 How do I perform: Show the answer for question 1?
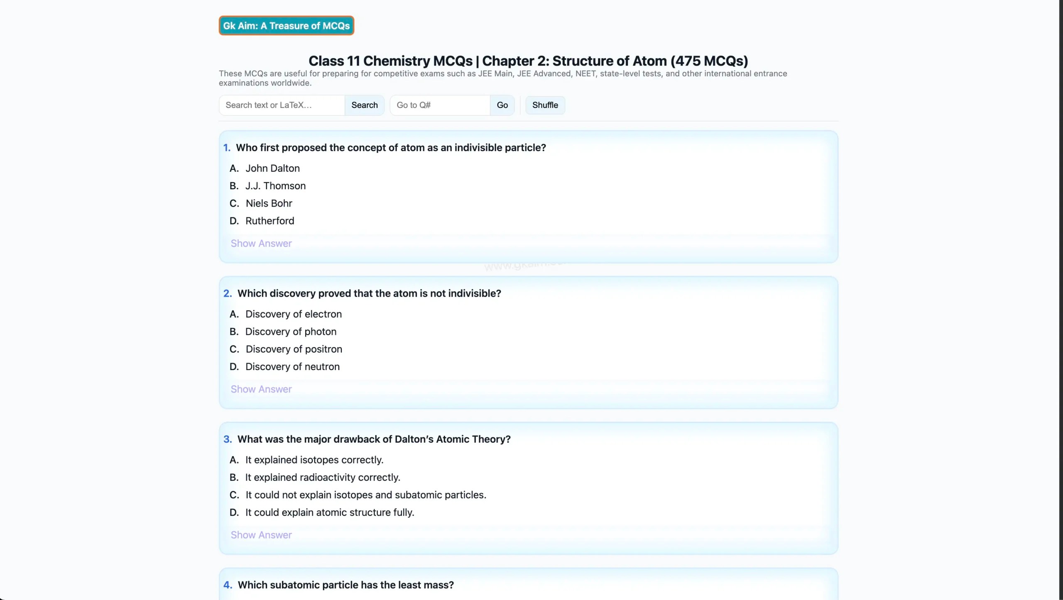(261, 243)
